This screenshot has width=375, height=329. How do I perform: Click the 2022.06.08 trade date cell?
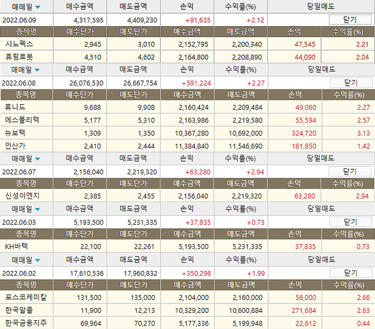click(x=19, y=83)
